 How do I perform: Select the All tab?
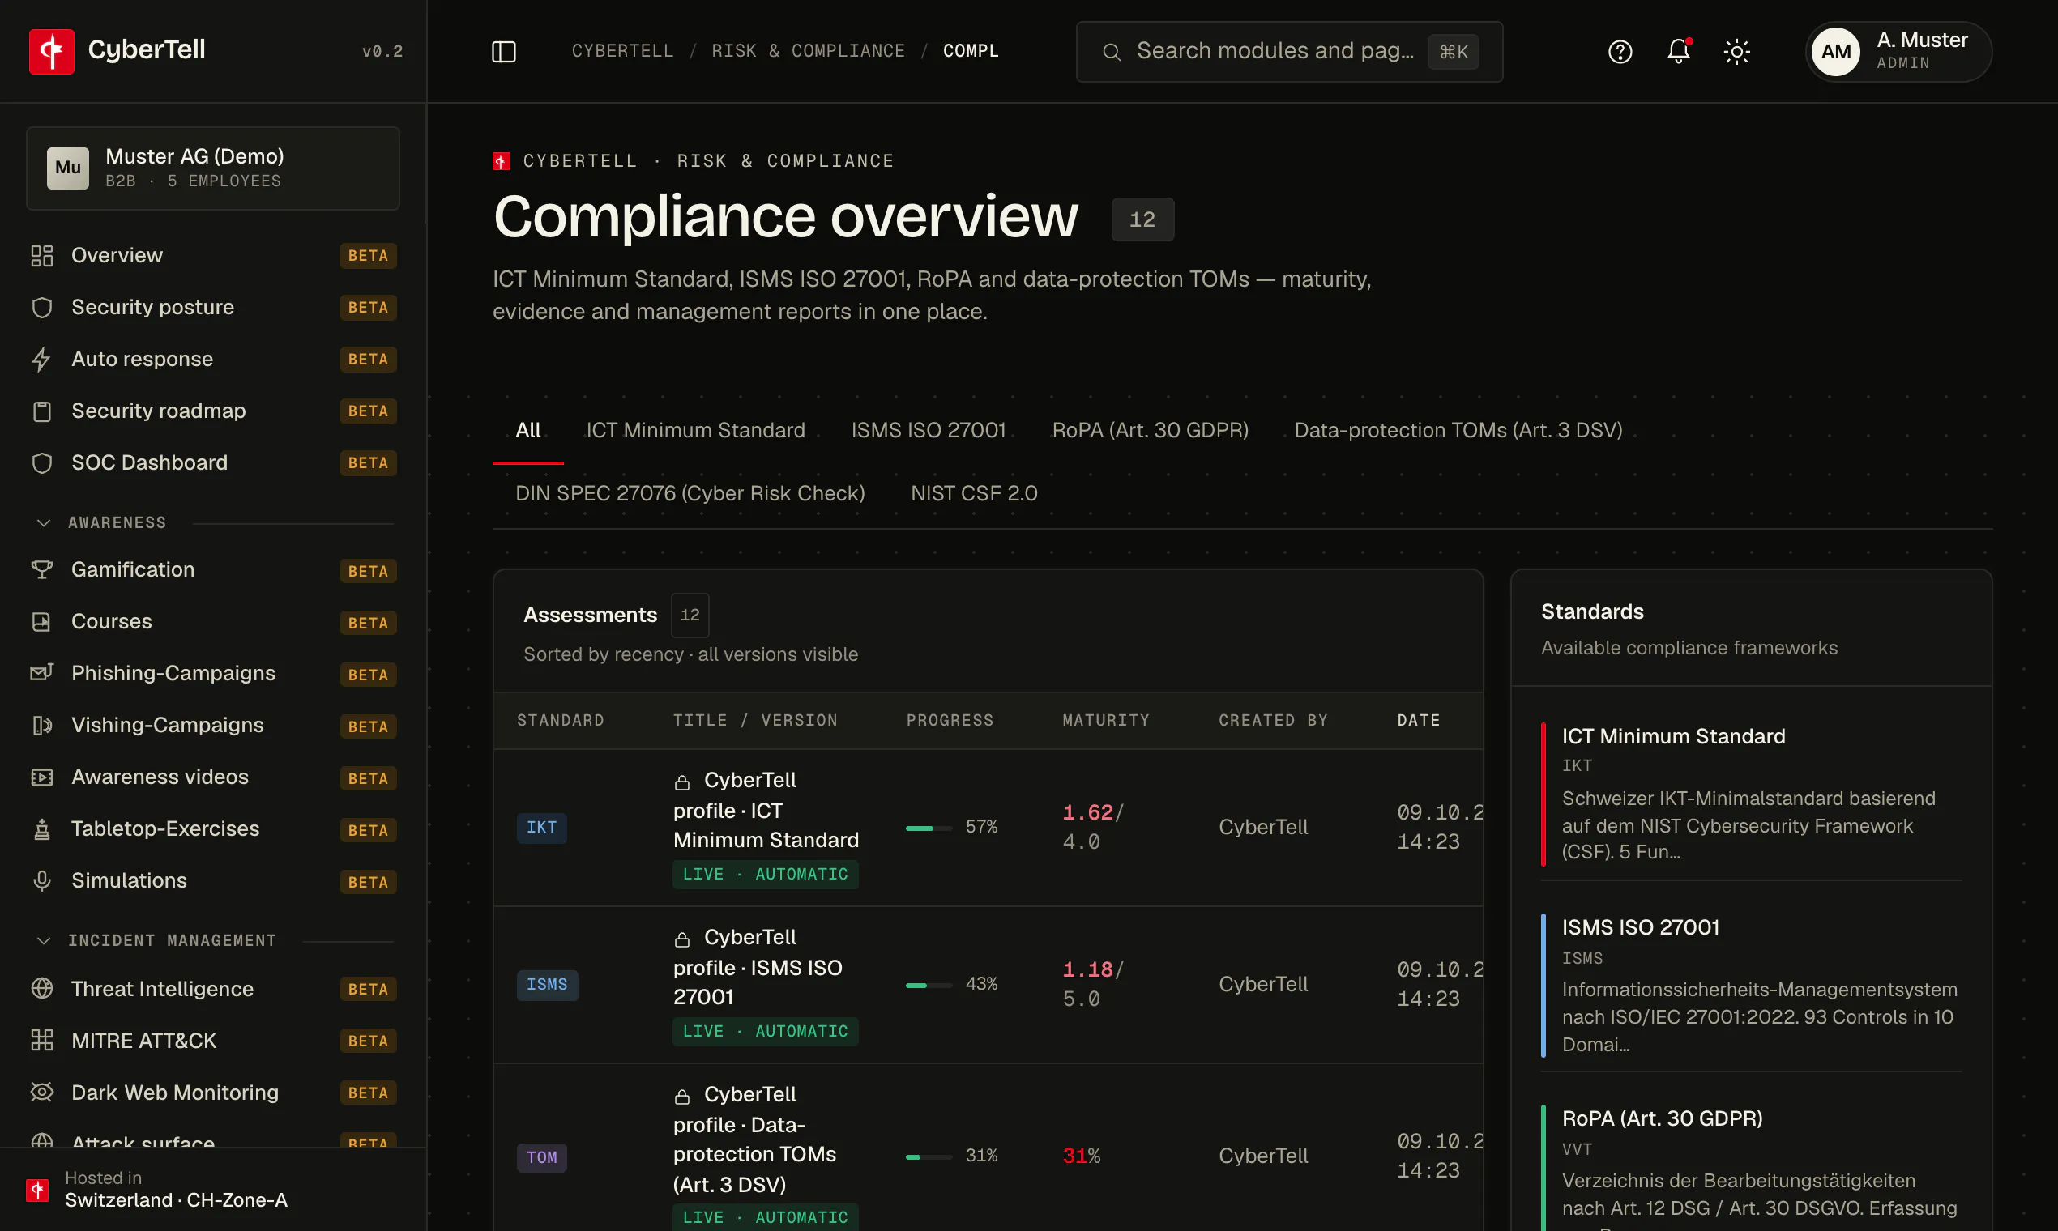pyautogui.click(x=527, y=431)
